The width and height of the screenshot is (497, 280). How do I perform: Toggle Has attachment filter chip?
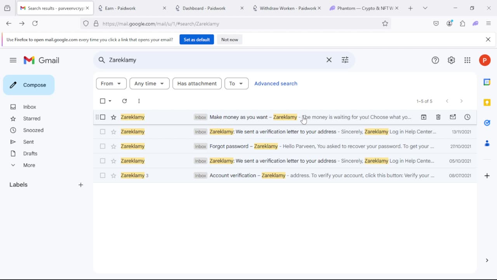click(x=197, y=84)
